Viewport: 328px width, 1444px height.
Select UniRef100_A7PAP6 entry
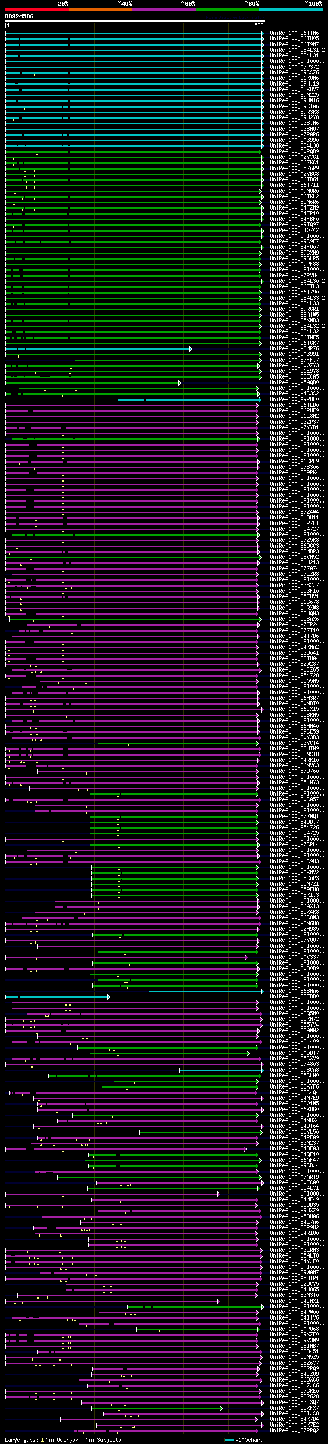point(294,135)
